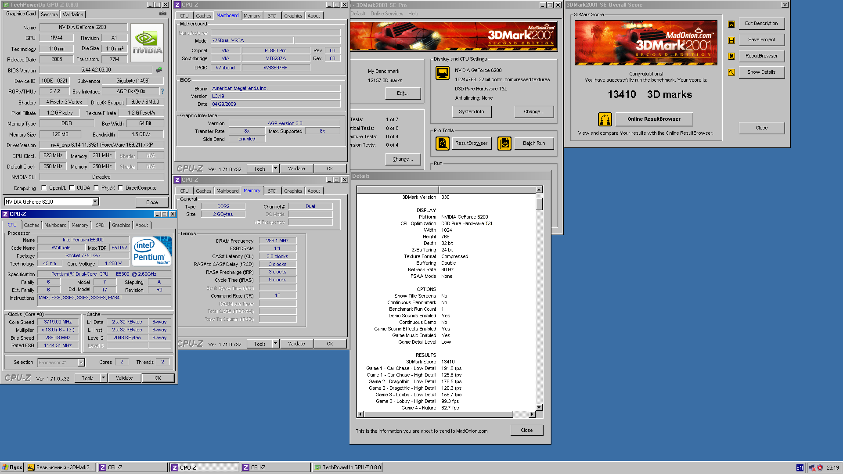The image size is (843, 474).
Task: Switch to 3DMark2001 taskbar item
Action: (x=61, y=467)
